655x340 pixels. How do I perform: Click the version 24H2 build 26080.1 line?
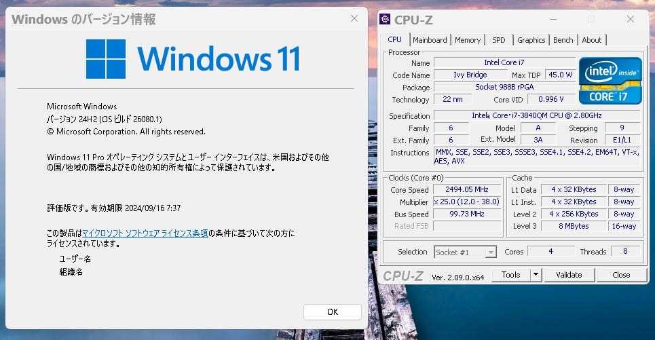pos(105,119)
